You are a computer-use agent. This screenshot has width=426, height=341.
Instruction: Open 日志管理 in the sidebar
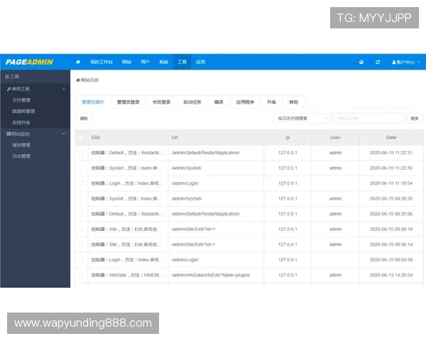[x=21, y=156]
